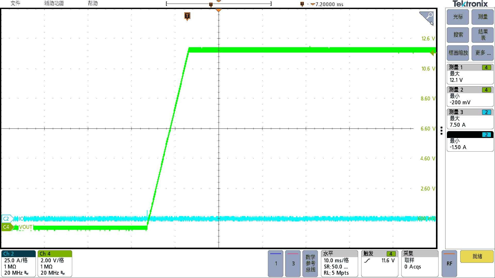Click the rising edge trigger slope icon
Viewport: 495px width, 278px height.
[x=367, y=261]
